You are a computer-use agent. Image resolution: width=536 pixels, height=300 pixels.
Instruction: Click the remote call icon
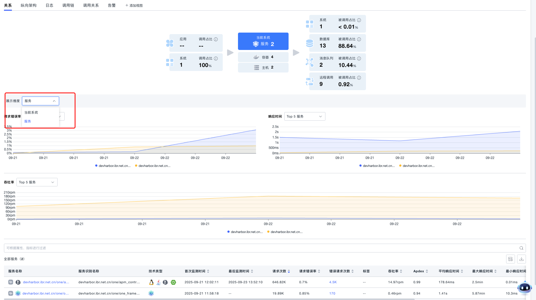click(x=310, y=82)
